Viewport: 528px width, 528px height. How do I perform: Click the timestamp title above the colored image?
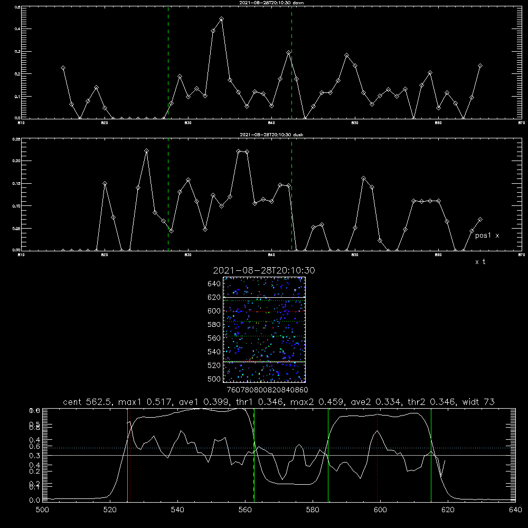(264, 270)
